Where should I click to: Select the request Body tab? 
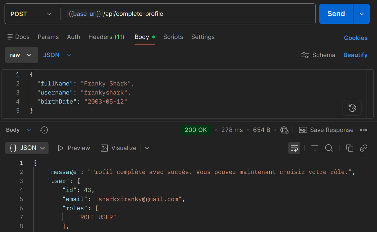click(x=145, y=37)
